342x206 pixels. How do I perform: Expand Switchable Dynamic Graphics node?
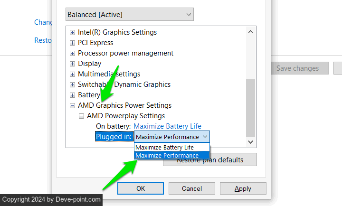coord(73,84)
